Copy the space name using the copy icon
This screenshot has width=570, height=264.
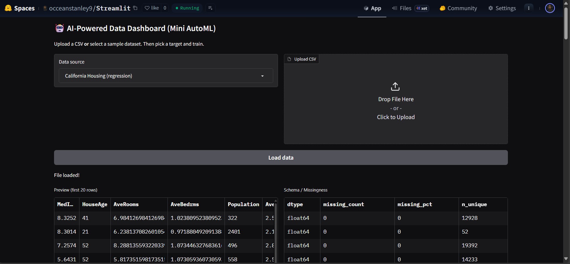[135, 8]
